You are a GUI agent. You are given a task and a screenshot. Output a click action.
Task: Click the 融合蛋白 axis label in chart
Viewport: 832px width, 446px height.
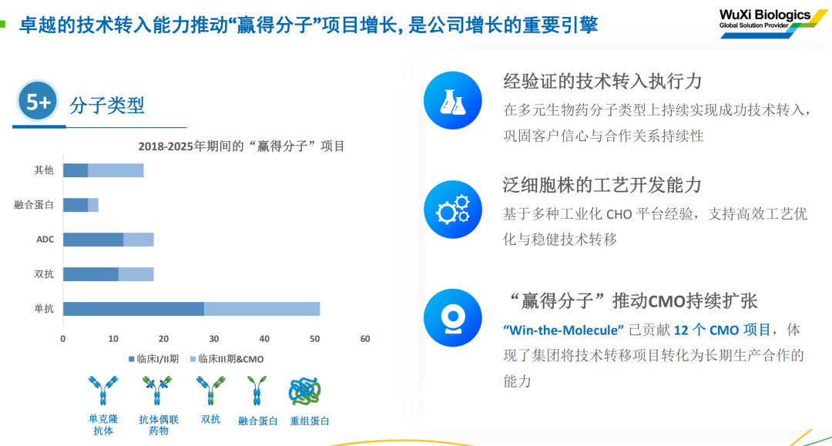(34, 205)
